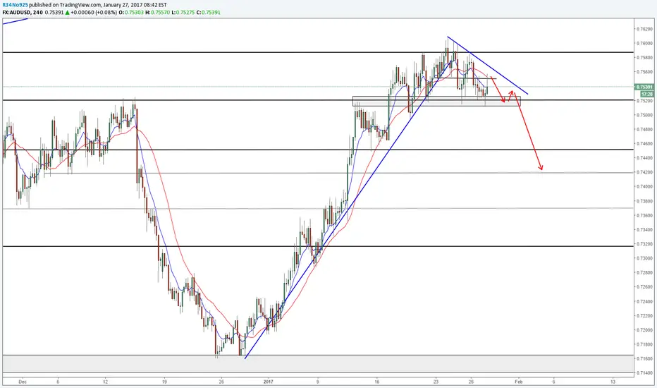
Task: Click the 0.75600 price axis label
Action: pos(644,72)
